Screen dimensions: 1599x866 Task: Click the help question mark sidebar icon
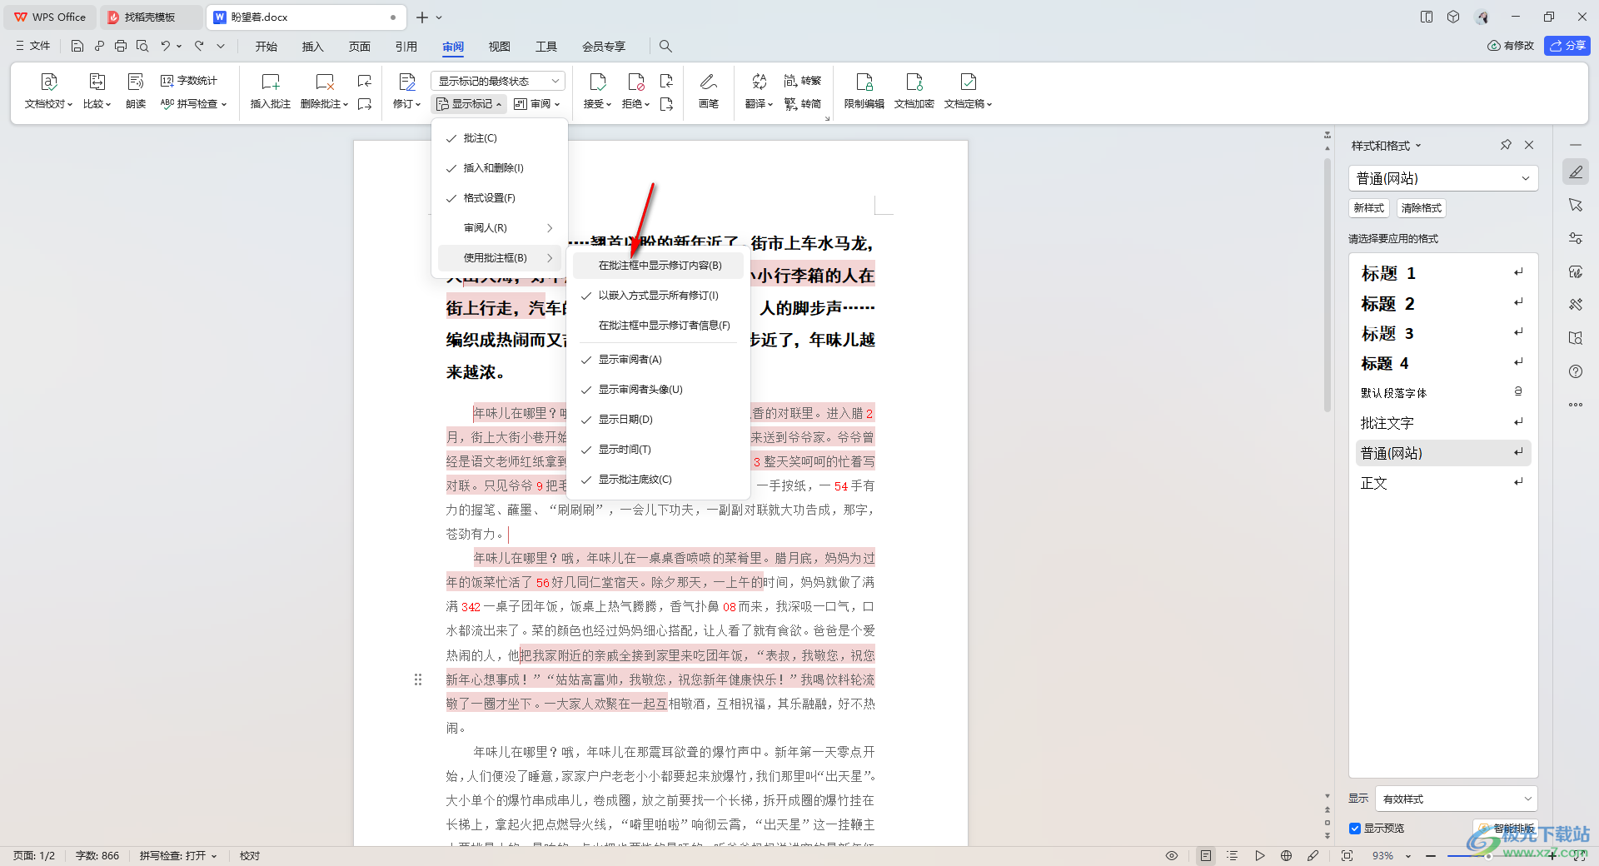[1576, 371]
